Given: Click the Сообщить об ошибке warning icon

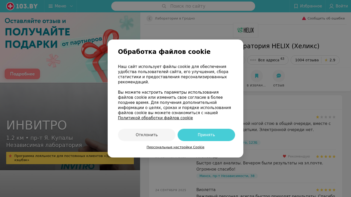Looking at the screenshot, I should click(x=304, y=18).
